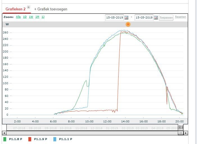
Task: Click 02-2019 on the overview timeline
Action: [x=128, y=128]
